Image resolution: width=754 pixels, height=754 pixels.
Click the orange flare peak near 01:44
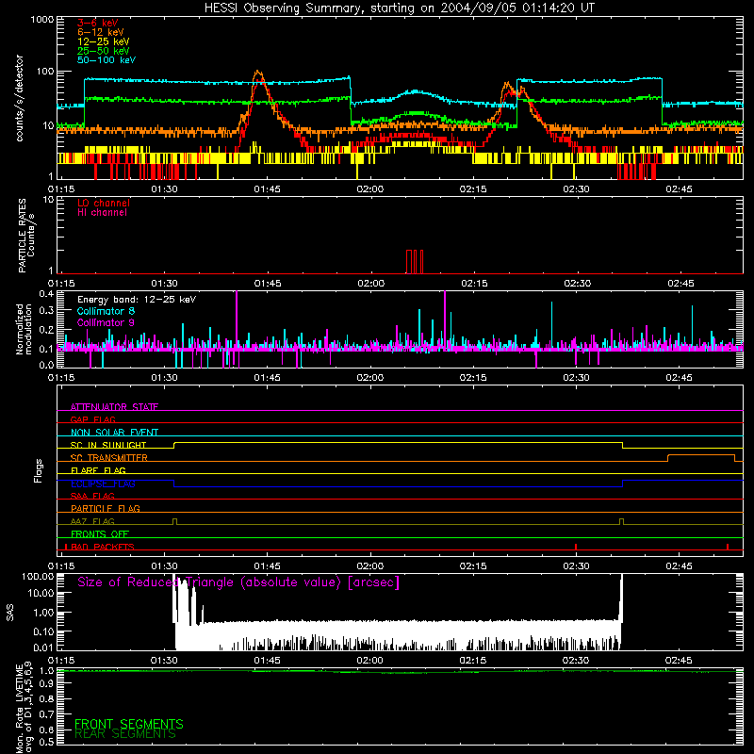[258, 74]
